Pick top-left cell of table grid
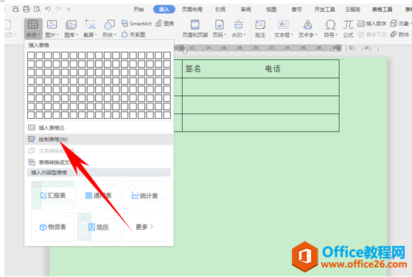This screenshot has width=412, height=277. (31, 55)
